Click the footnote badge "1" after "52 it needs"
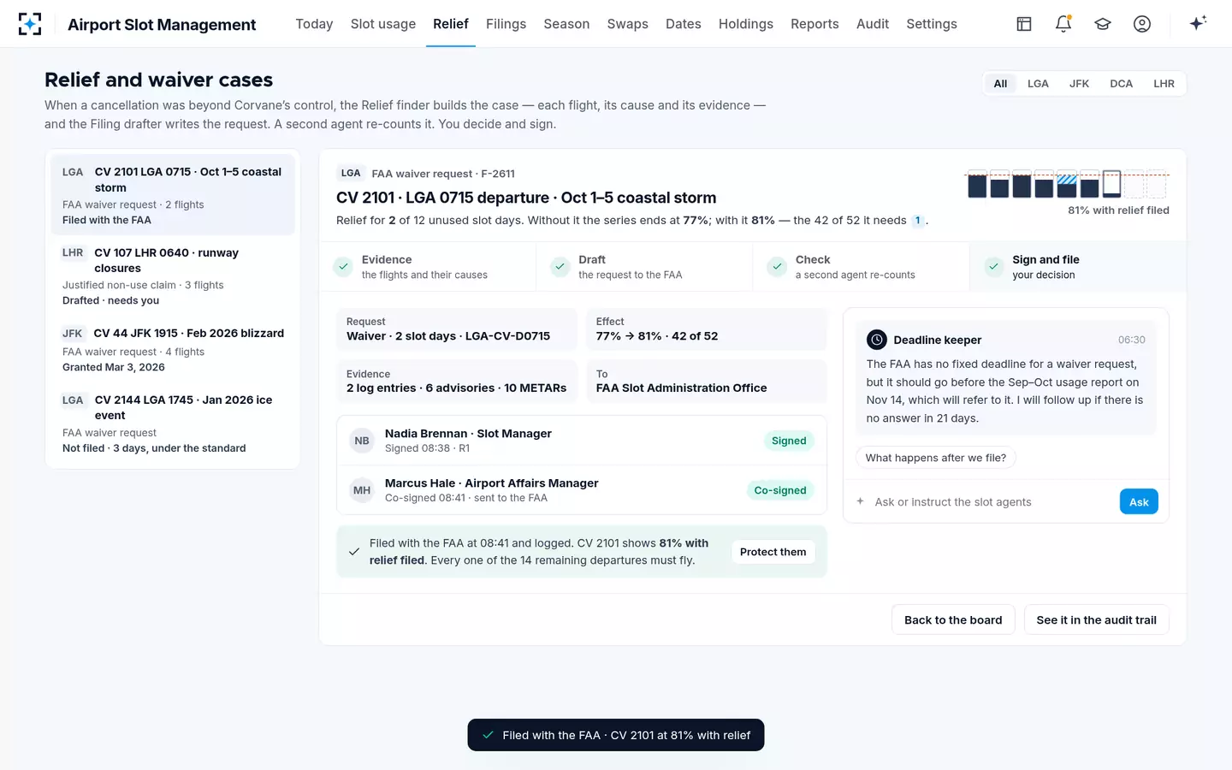Screen dimensions: 1232x770 click(918, 221)
